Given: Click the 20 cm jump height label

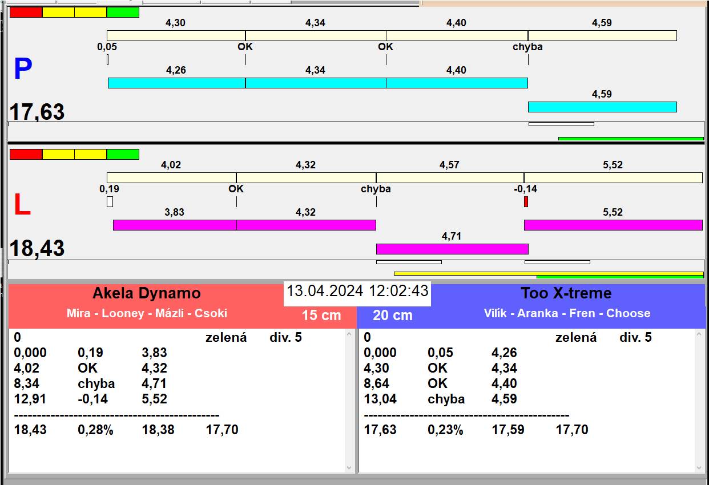Looking at the screenshot, I should click(392, 315).
